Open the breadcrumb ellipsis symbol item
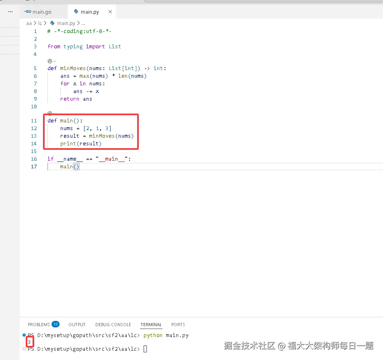 (84, 23)
